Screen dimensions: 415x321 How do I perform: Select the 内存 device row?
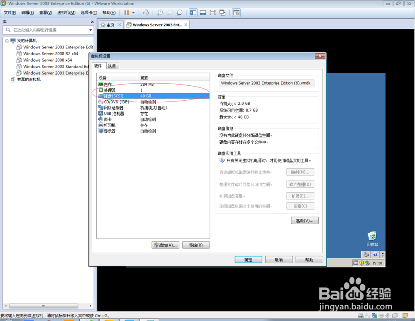[153, 84]
